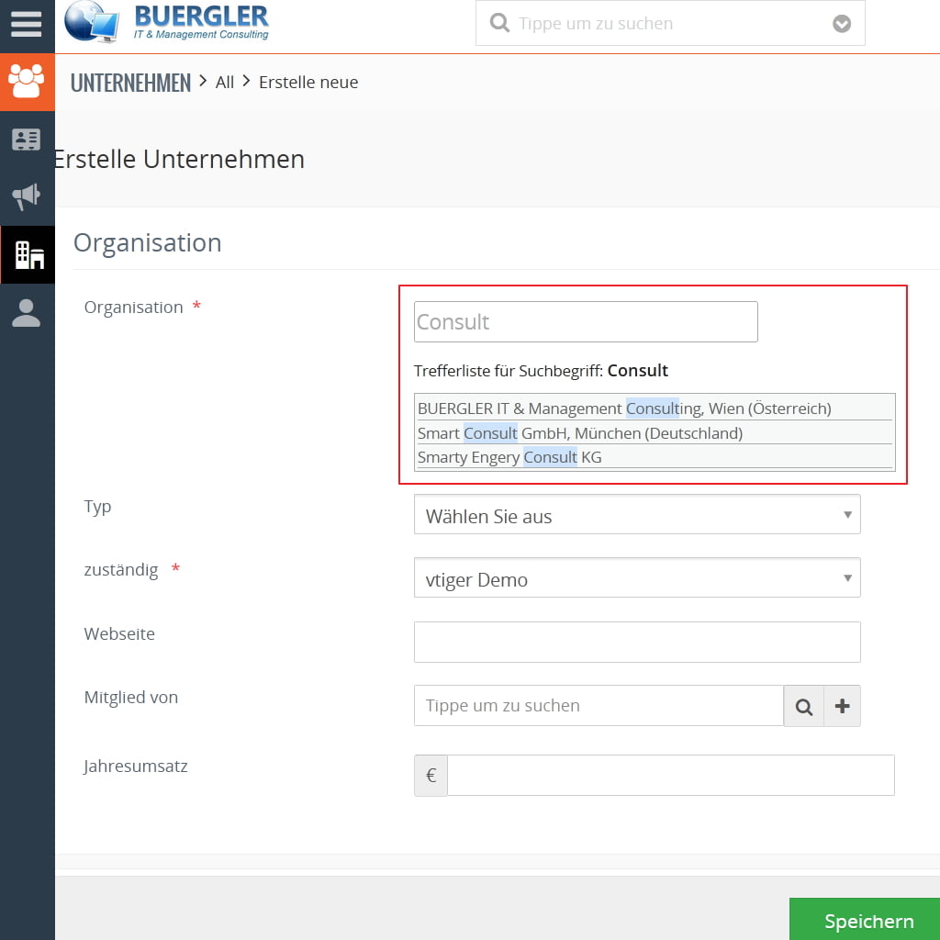
Task: Open the person module icon in the sidebar
Action: point(27,312)
